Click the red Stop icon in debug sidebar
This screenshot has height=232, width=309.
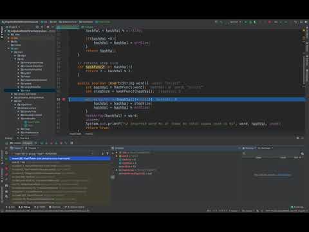[x=6, y=169]
